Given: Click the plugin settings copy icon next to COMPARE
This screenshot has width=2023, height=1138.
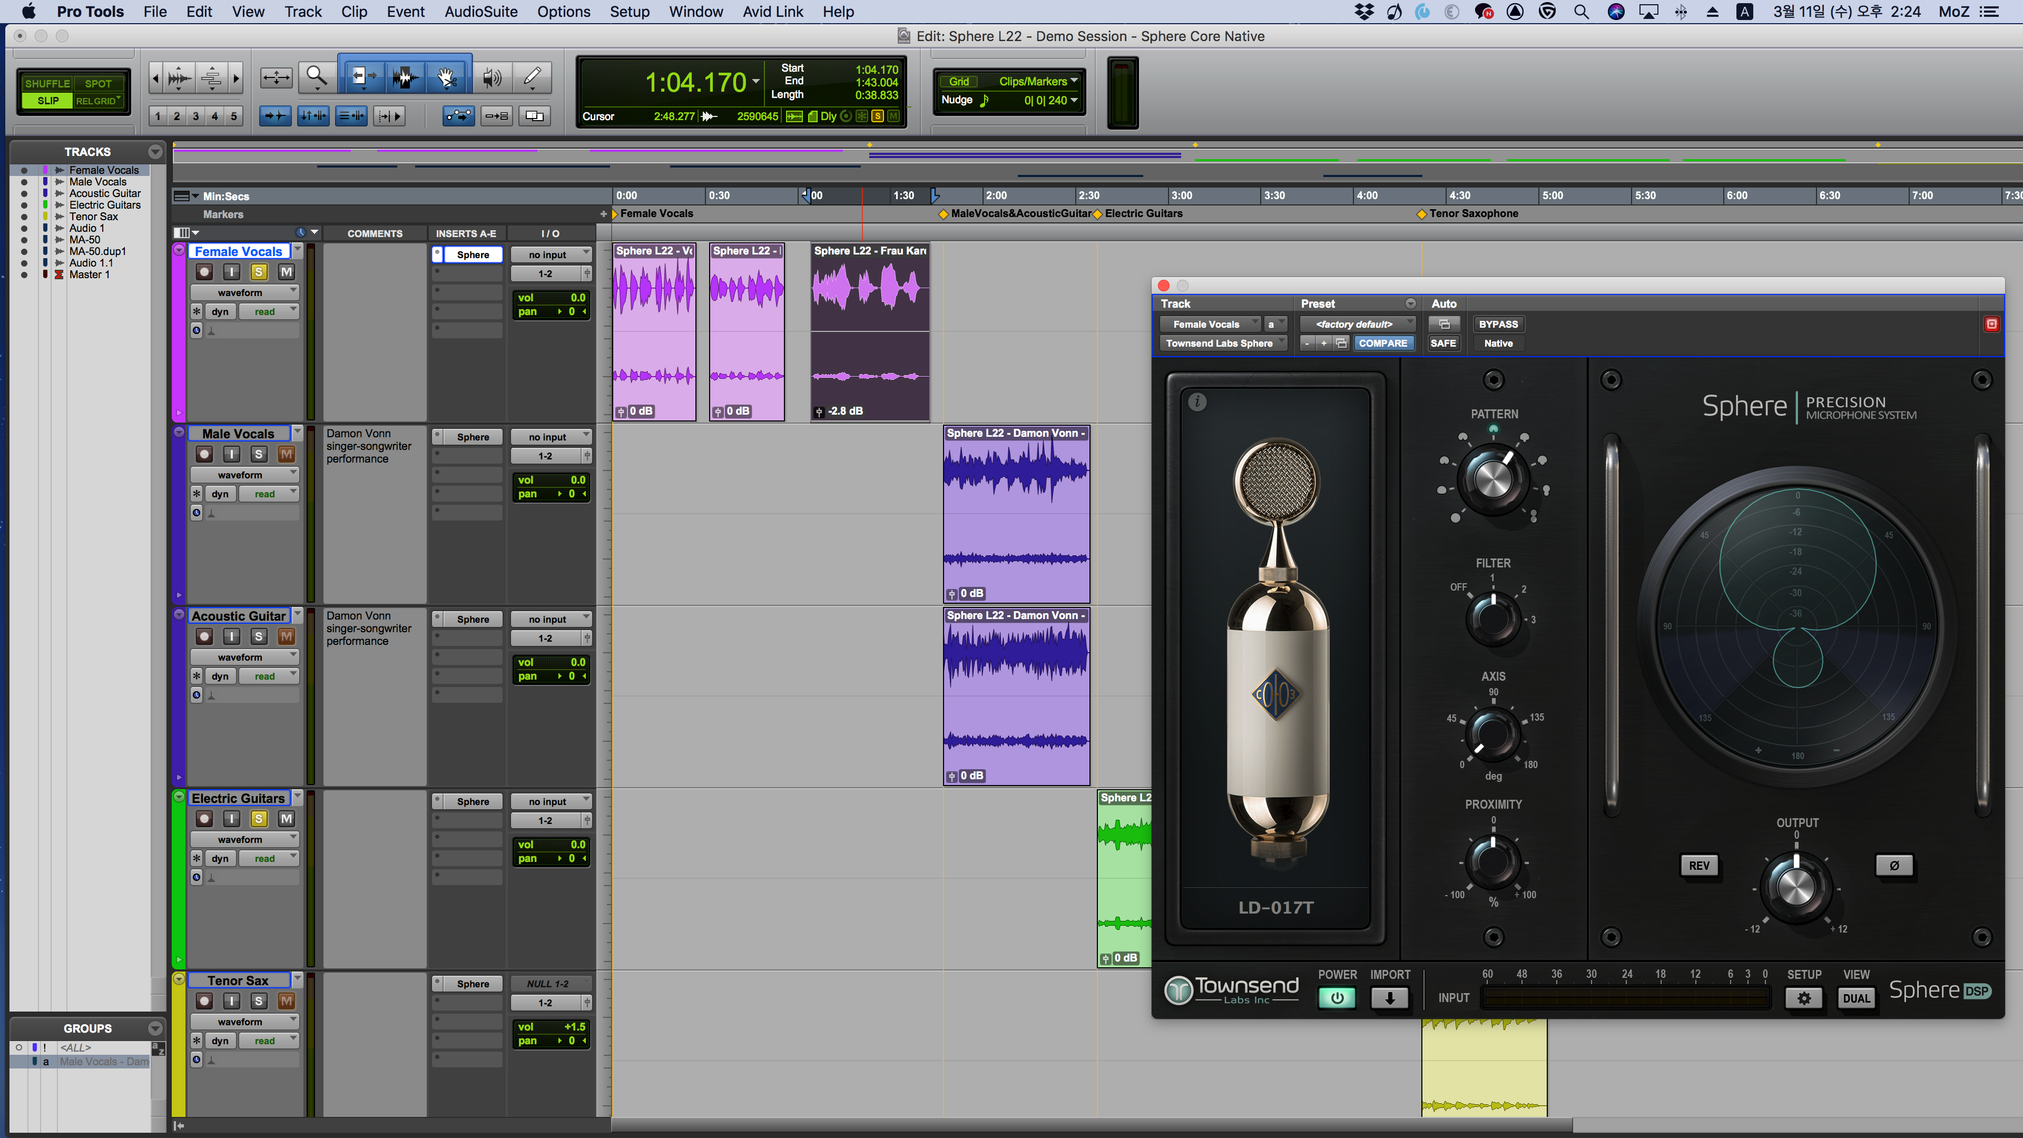Looking at the screenshot, I should (1341, 343).
